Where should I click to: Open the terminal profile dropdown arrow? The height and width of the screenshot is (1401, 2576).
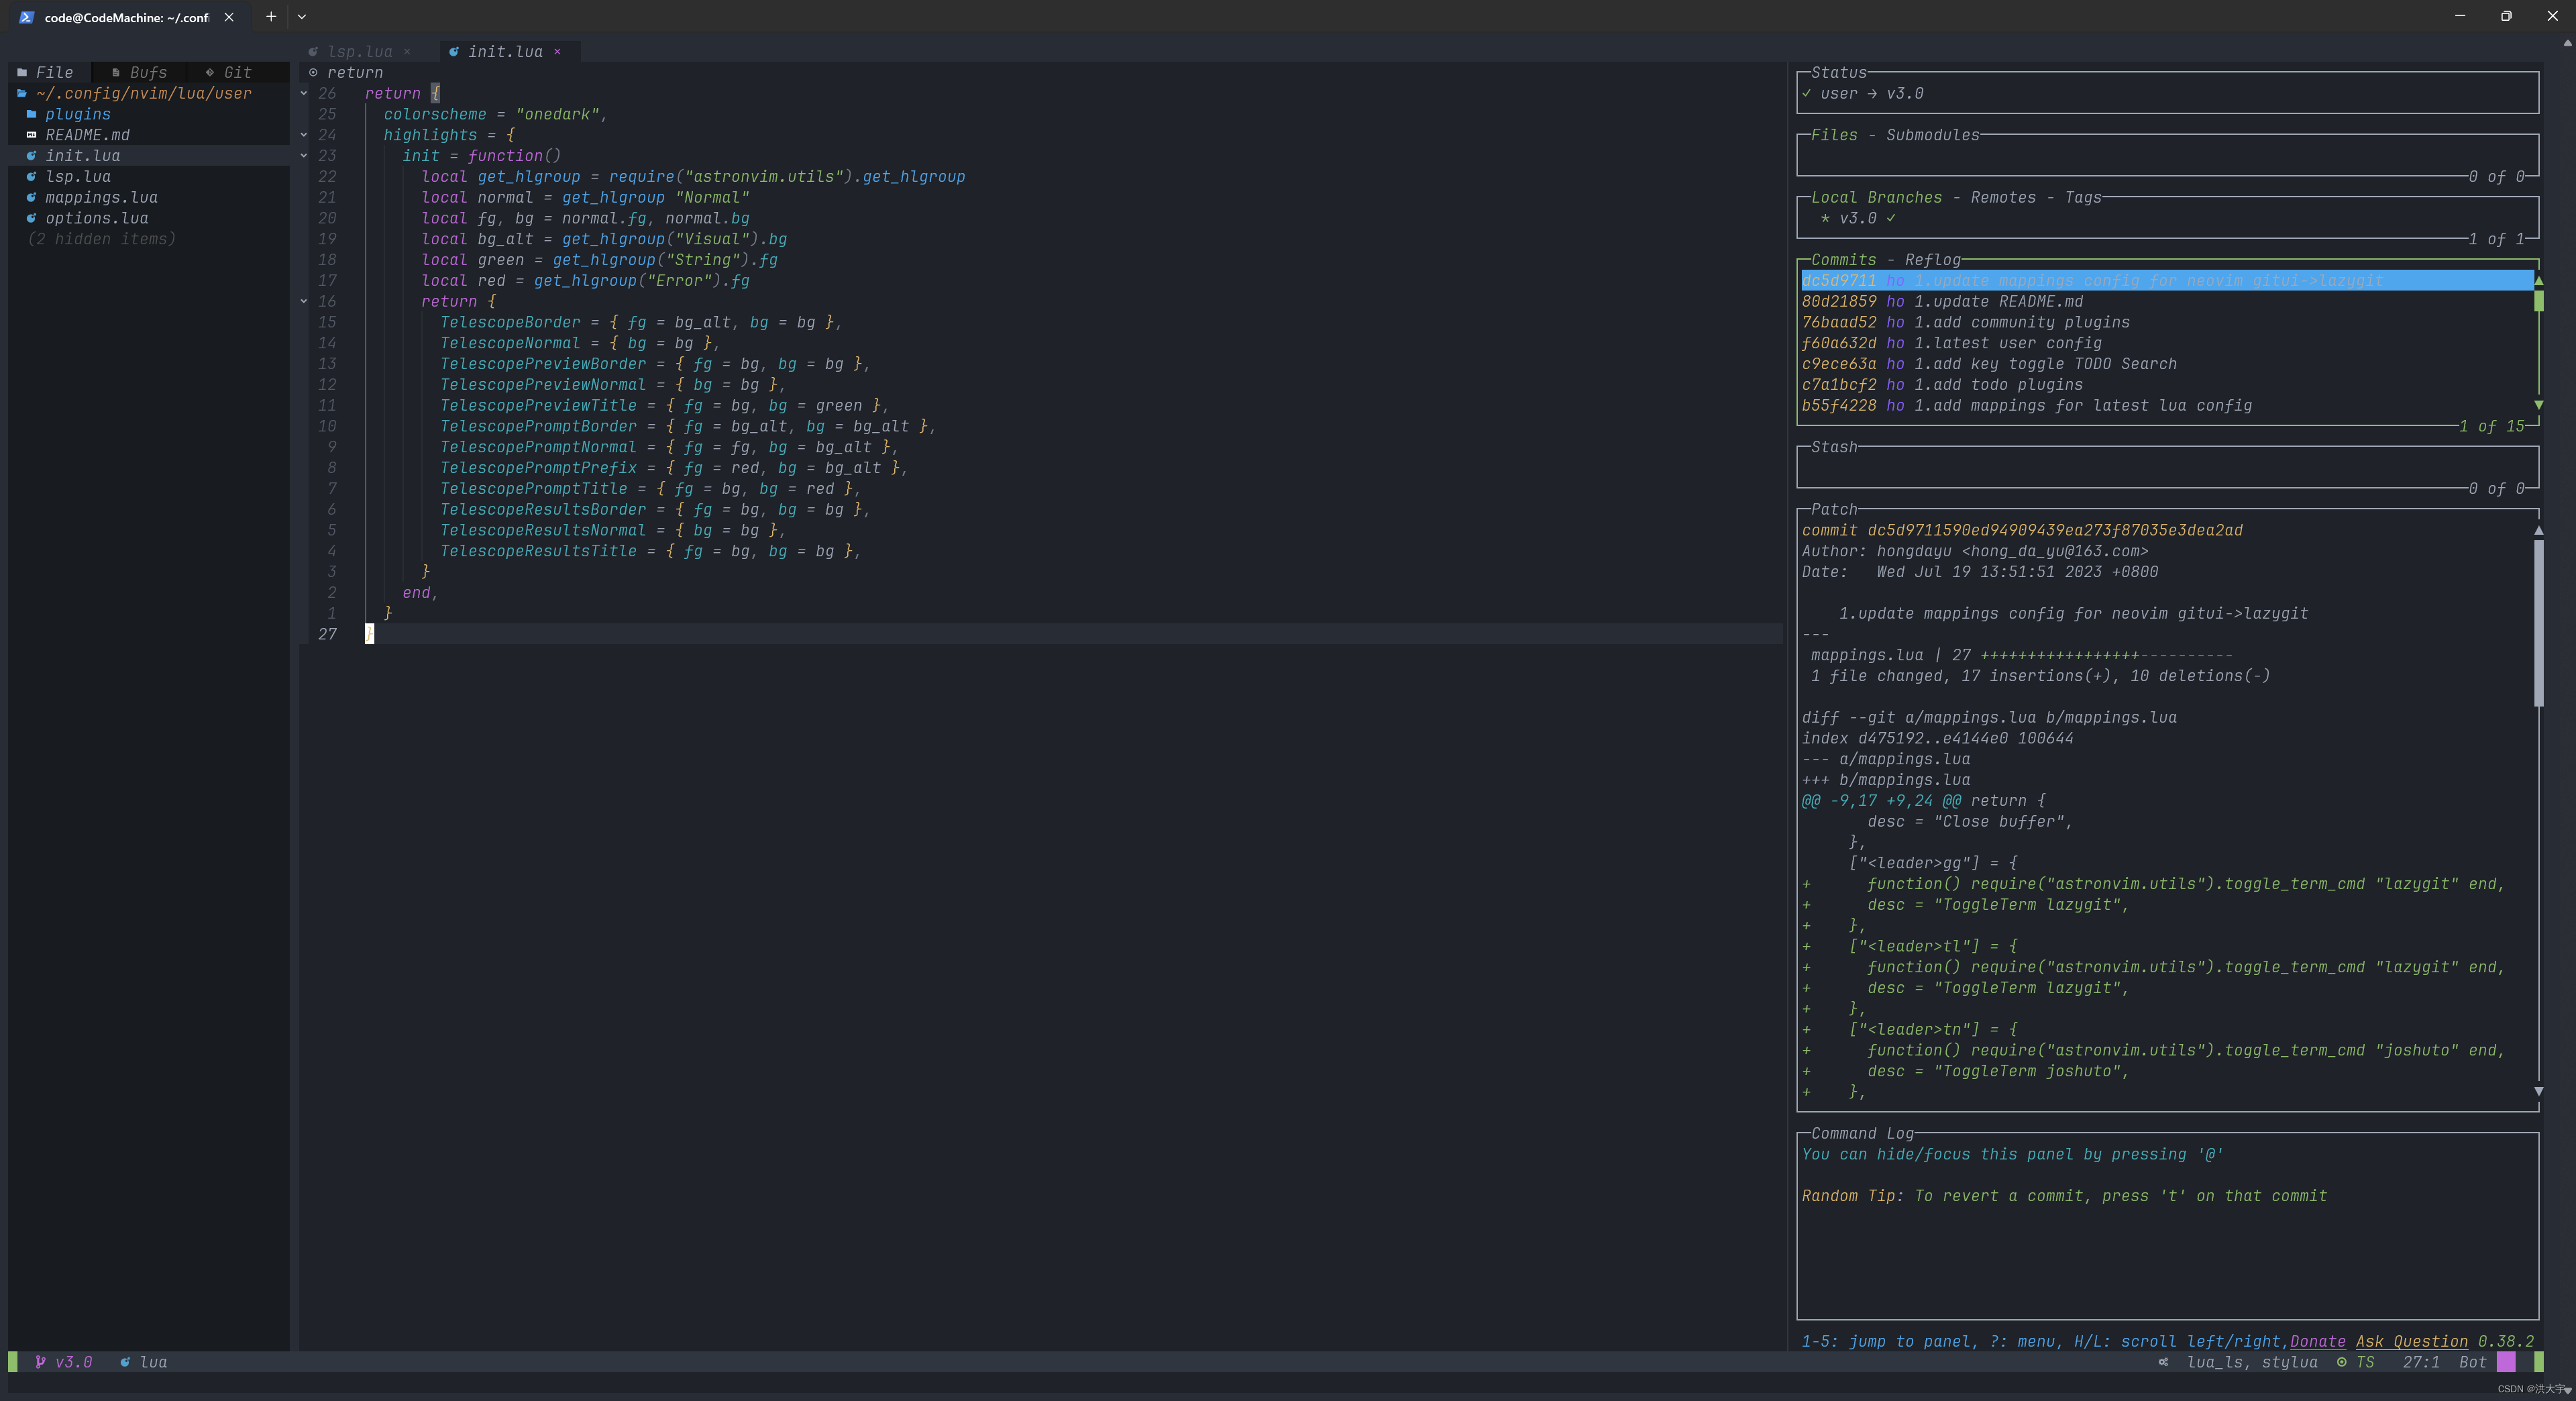pos(301,16)
